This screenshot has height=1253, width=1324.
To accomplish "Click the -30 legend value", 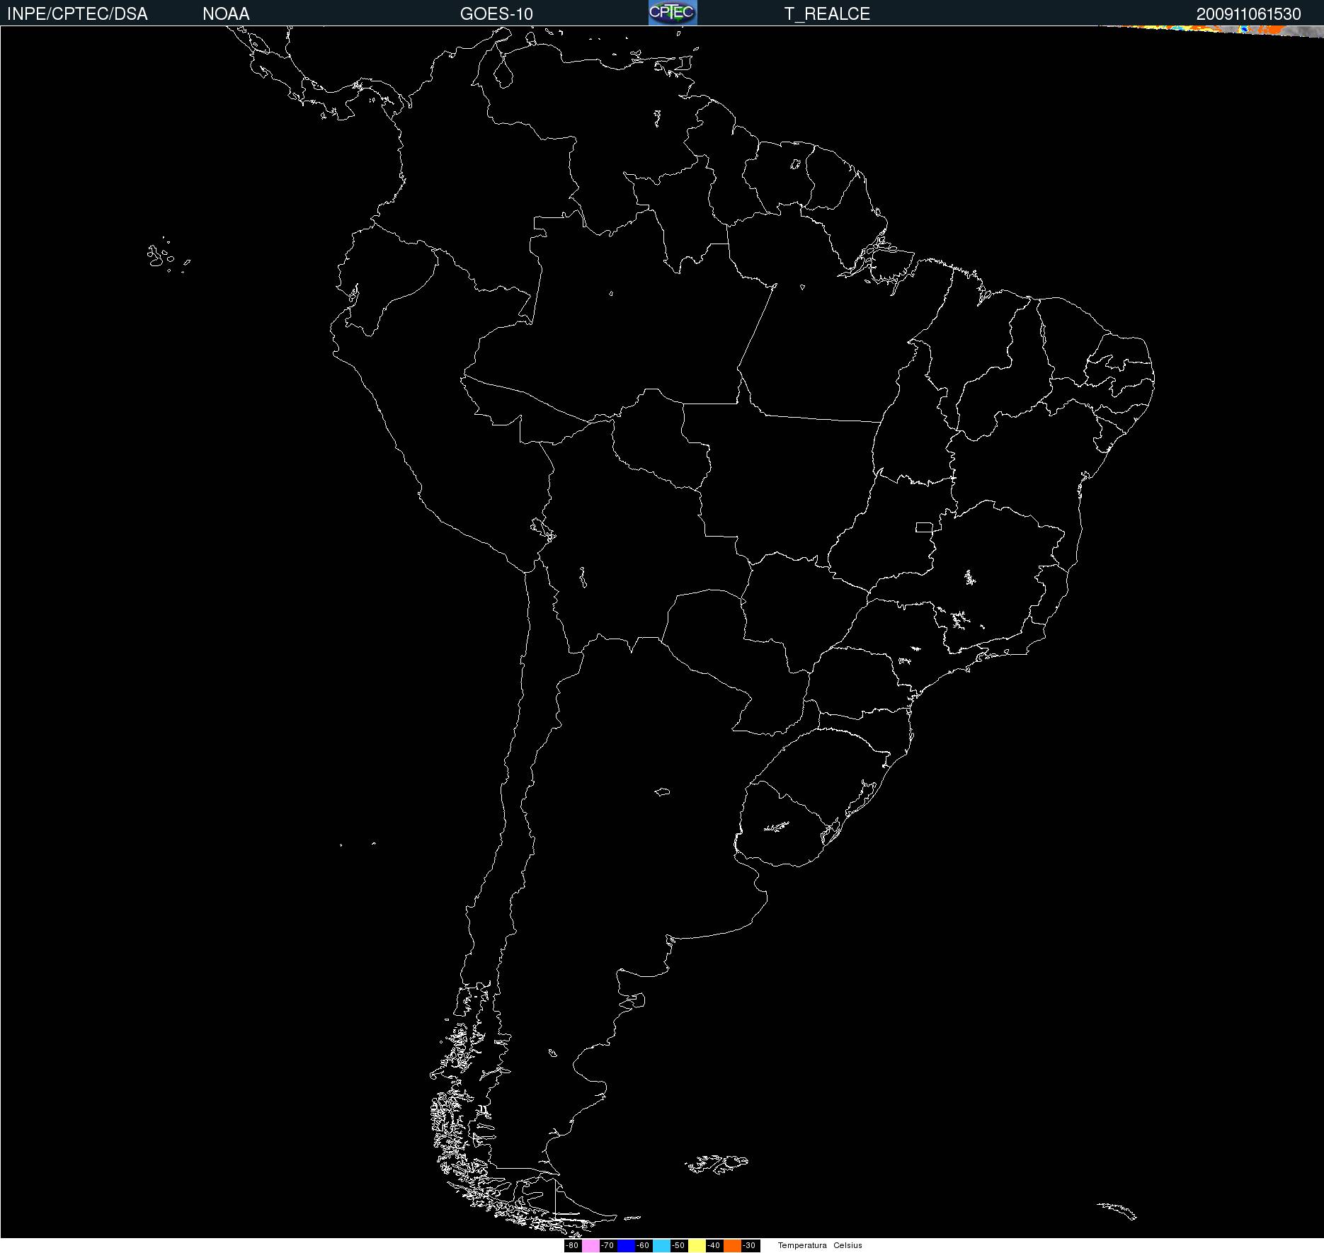I will point(750,1245).
